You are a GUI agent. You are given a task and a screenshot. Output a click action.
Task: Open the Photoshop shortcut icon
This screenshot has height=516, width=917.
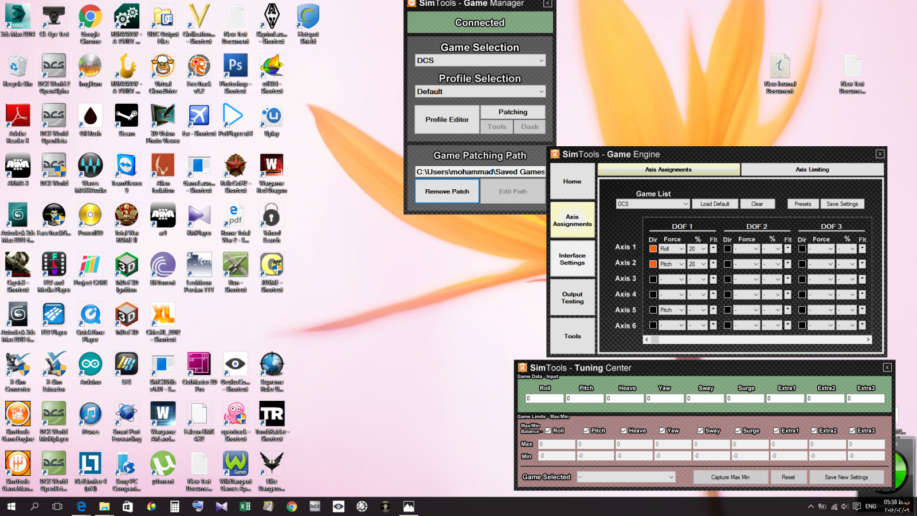pyautogui.click(x=235, y=74)
